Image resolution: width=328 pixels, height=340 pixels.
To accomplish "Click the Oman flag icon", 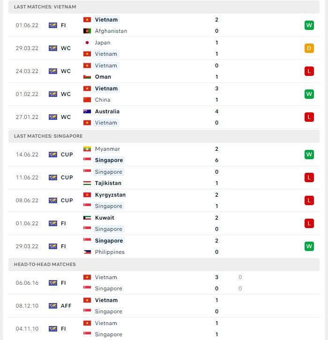I will point(87,77).
